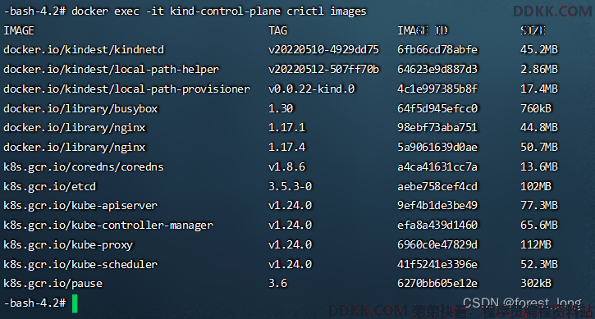Screen dimensions: 595x319
Task: Select the docker.io/kindest/kindnetd image name
Action: click(x=84, y=50)
